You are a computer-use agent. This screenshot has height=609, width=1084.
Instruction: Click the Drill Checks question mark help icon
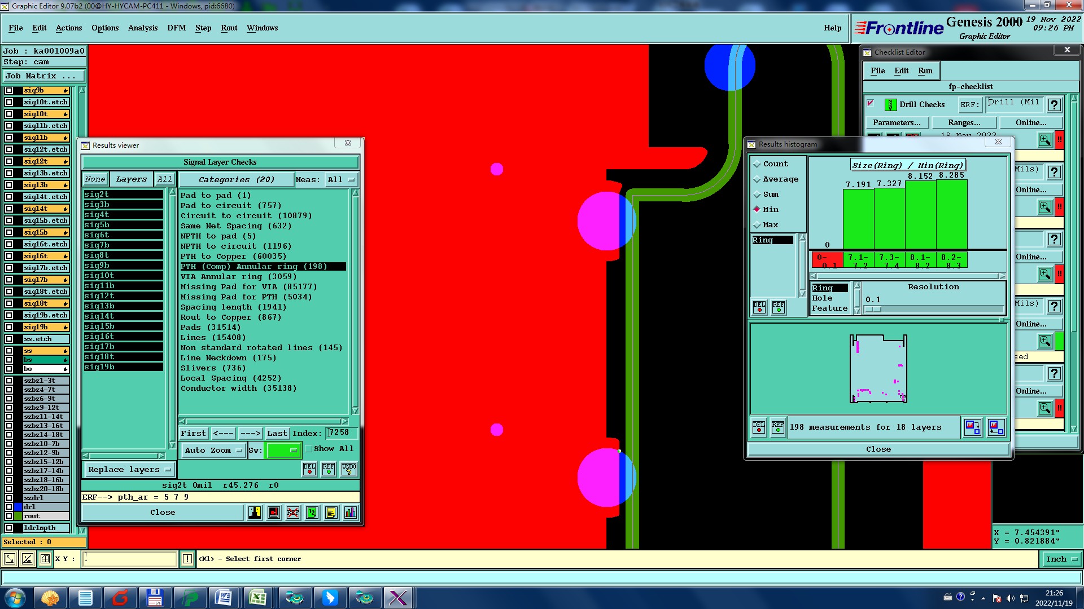pyautogui.click(x=1054, y=105)
